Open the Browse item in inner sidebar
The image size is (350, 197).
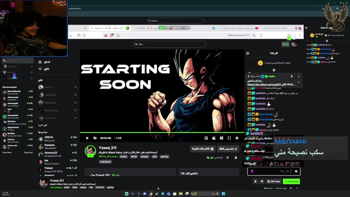click(x=44, y=62)
